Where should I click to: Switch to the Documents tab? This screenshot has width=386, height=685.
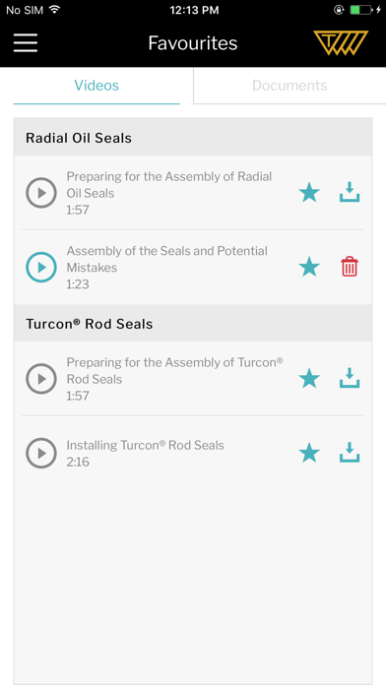coord(289,86)
